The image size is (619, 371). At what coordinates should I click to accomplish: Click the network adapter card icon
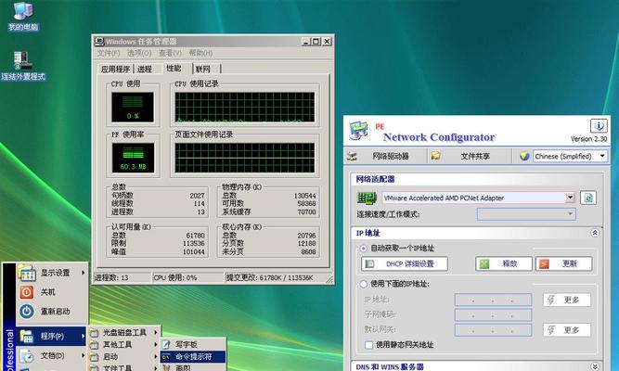tap(367, 198)
